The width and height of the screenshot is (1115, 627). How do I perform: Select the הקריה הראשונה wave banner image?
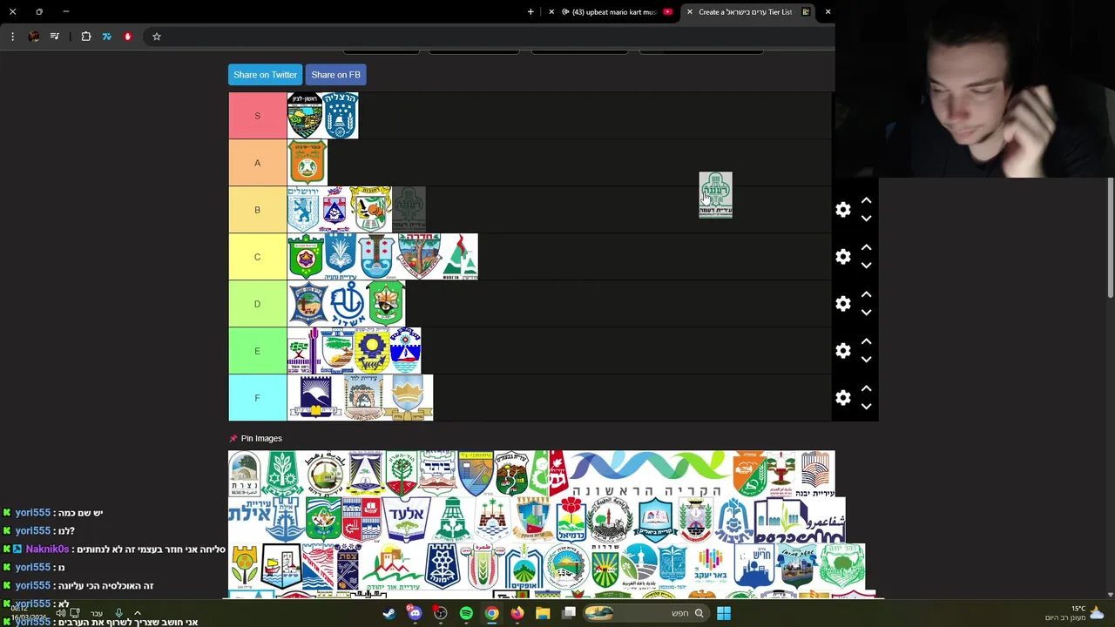coord(646,474)
